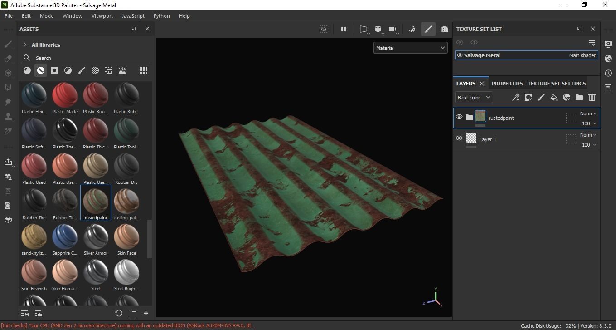Filter assets by alphas
The width and height of the screenshot is (616, 330).
[95, 70]
